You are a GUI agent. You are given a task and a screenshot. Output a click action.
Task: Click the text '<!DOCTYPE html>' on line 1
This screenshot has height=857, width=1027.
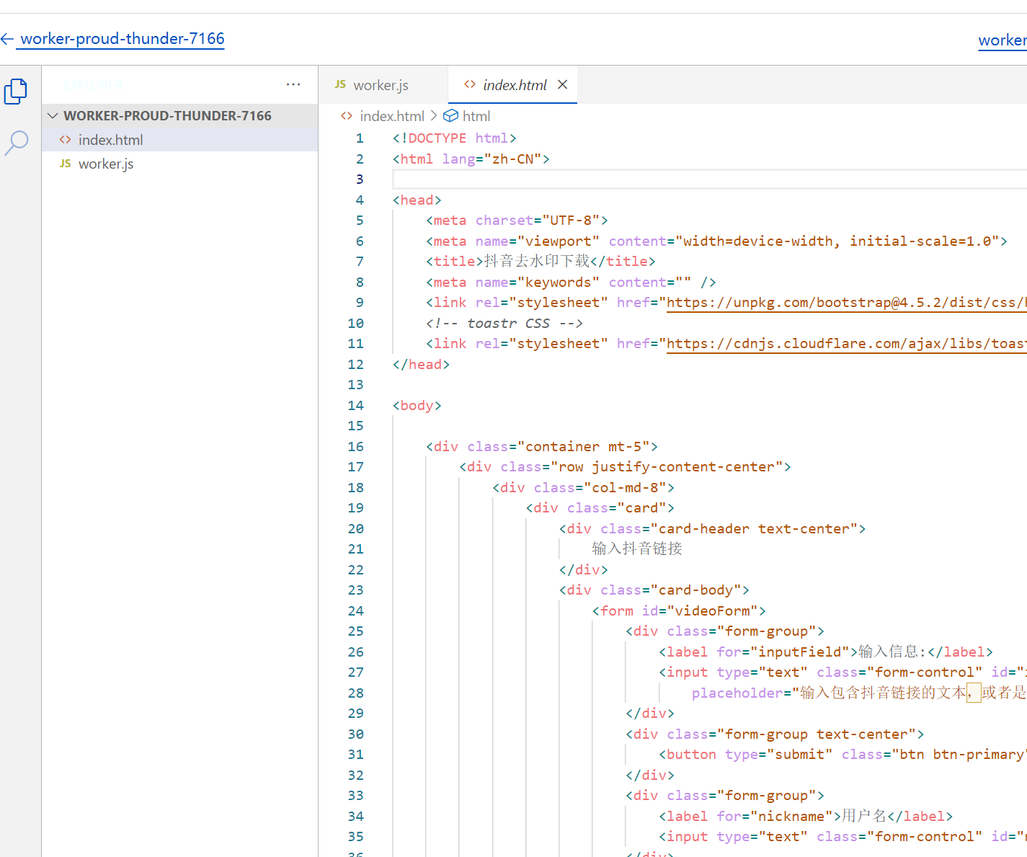(x=455, y=138)
